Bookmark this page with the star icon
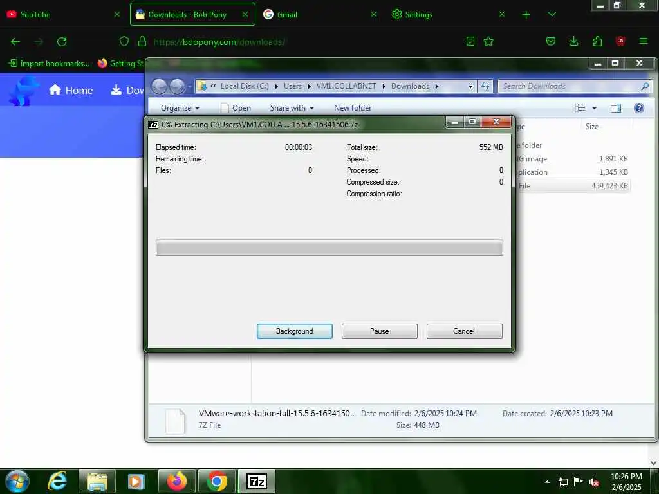The image size is (659, 494). [488, 41]
